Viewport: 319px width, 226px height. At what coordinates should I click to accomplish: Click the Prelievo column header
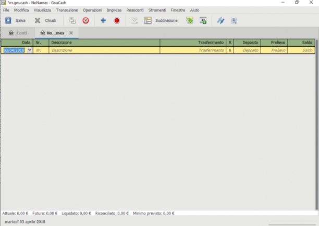coord(274,43)
